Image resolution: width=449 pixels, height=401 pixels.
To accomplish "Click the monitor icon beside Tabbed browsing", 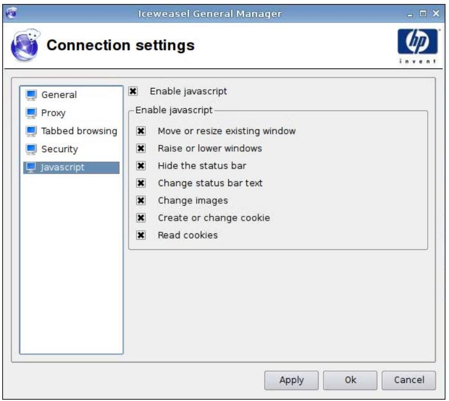I will (31, 131).
